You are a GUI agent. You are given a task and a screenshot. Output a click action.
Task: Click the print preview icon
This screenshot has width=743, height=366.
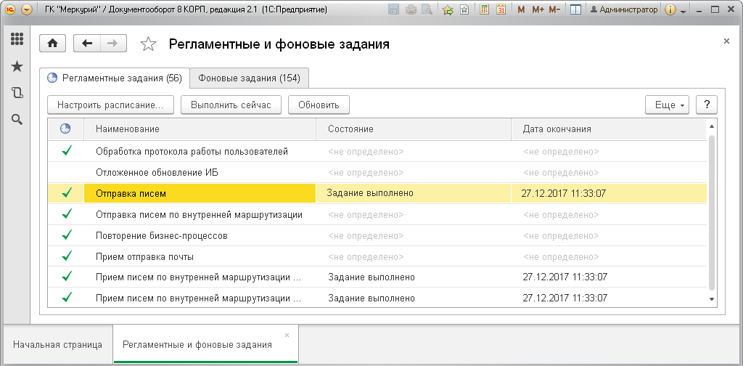tap(427, 9)
